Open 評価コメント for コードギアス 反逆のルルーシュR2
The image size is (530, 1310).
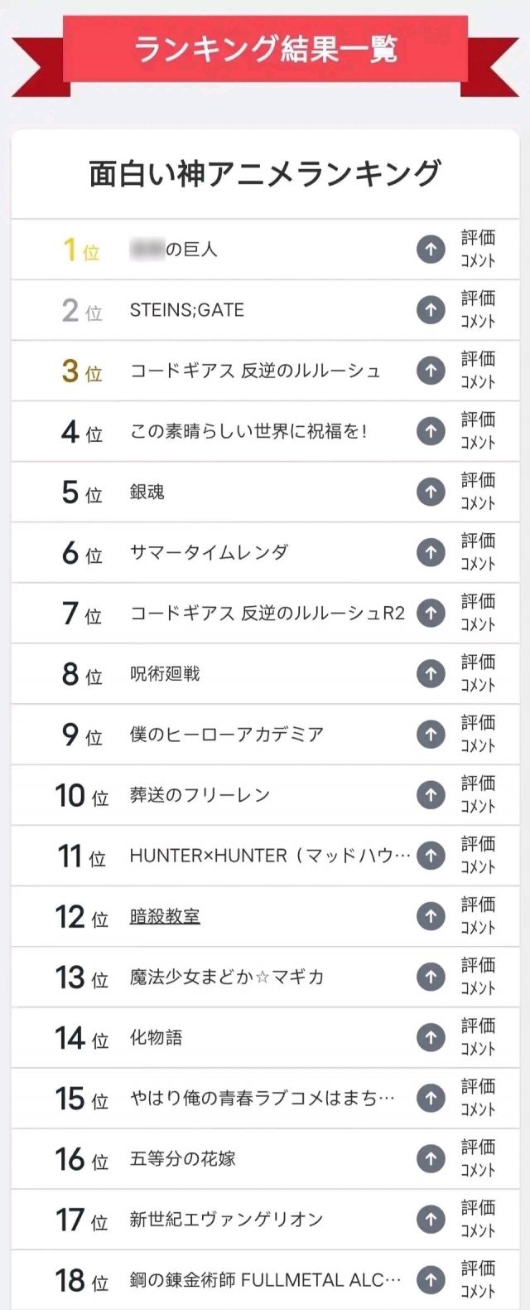(x=478, y=613)
